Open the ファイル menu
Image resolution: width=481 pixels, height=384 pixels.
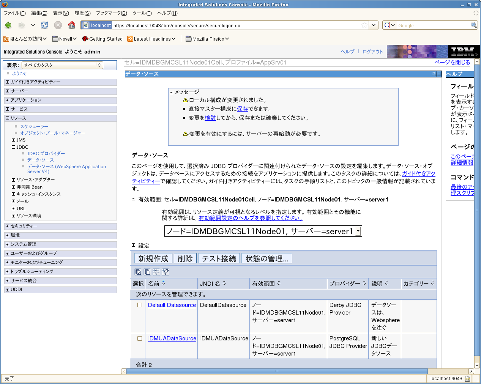(x=15, y=13)
